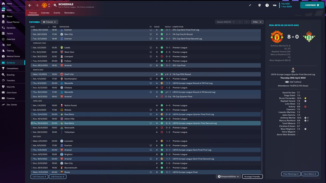Image resolution: width=326 pixels, height=183 pixels.
Task: Select the Nottm Forest fixture row circle
Action: (32, 105)
